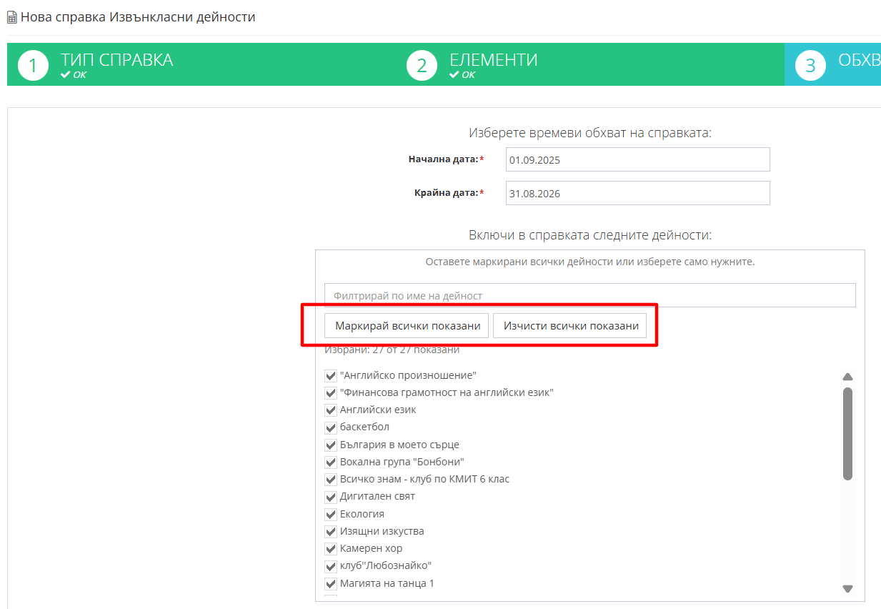Click the scrollbar down arrow in activities list
The height and width of the screenshot is (609, 881).
tap(848, 589)
